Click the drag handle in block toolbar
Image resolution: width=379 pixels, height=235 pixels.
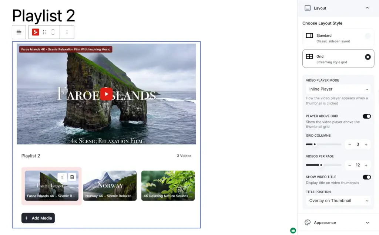pos(44,32)
